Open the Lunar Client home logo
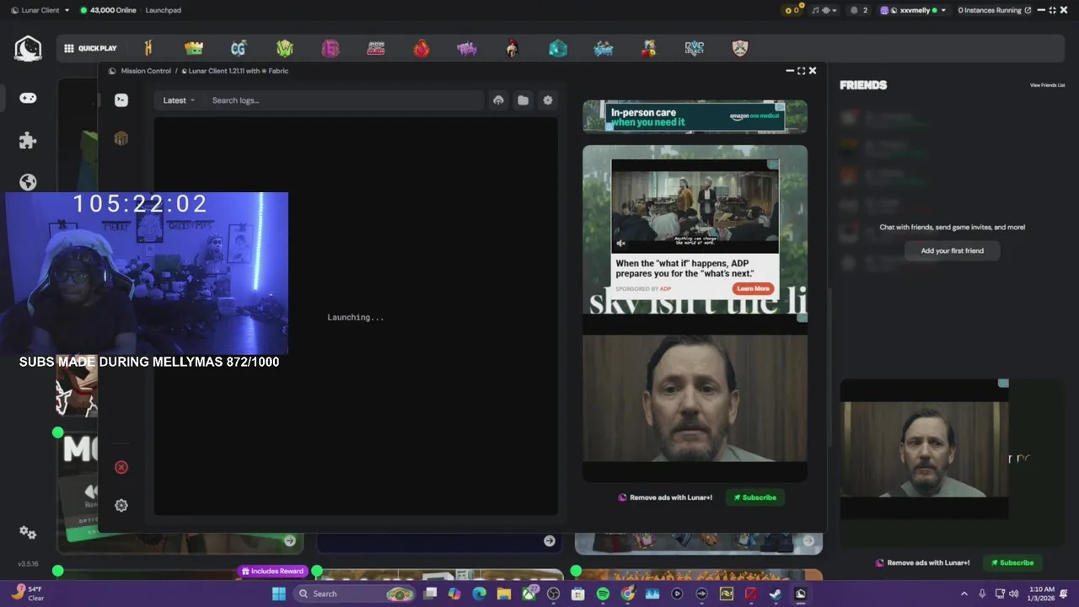The width and height of the screenshot is (1079, 607). coord(28,48)
